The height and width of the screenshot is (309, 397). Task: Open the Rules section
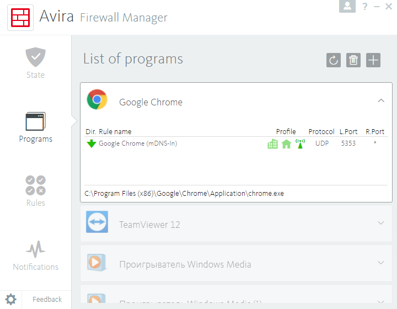tap(35, 191)
